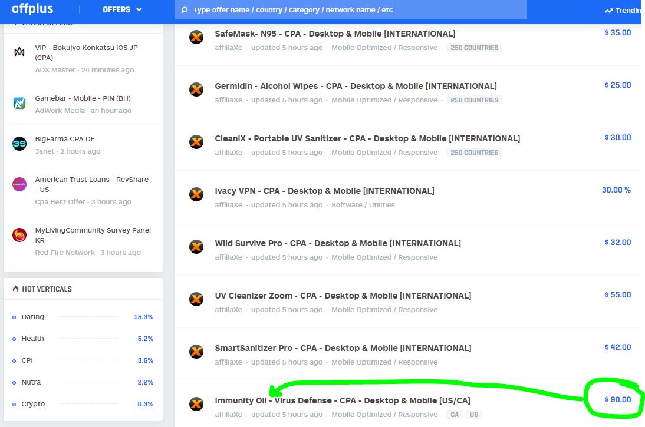Open Gamebar - Mobile - PIN (BH) offer
Viewport: 645px width, 427px height.
coord(83,98)
